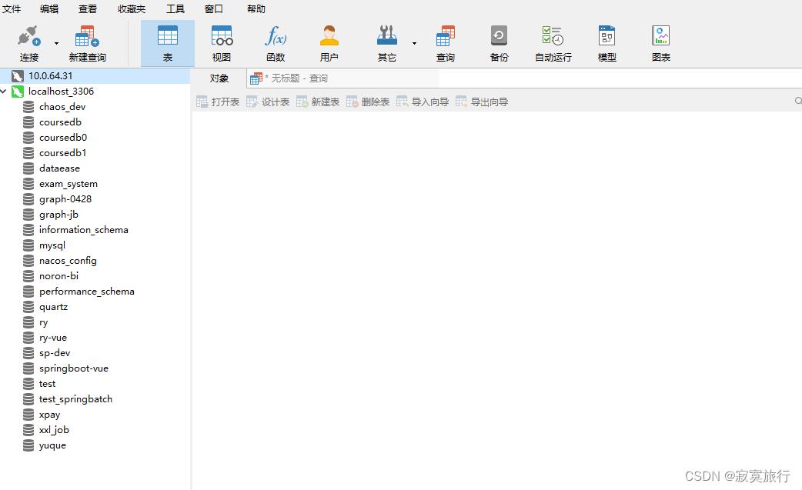The width and height of the screenshot is (802, 490).
Task: Open 新建查询 (New Query) from toolbar
Action: 87,37
